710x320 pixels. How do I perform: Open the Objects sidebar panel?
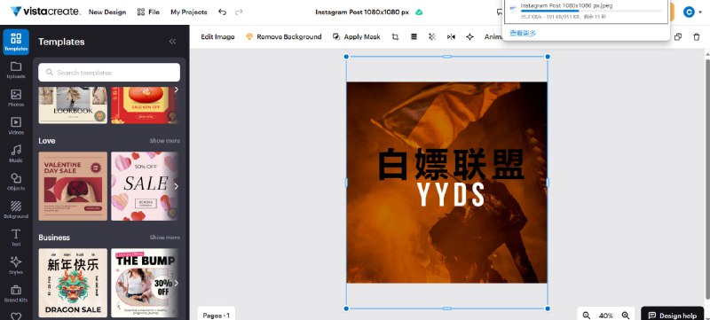(x=16, y=182)
